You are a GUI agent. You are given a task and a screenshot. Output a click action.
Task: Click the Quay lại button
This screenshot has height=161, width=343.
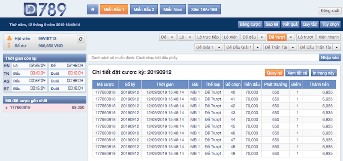(274, 73)
